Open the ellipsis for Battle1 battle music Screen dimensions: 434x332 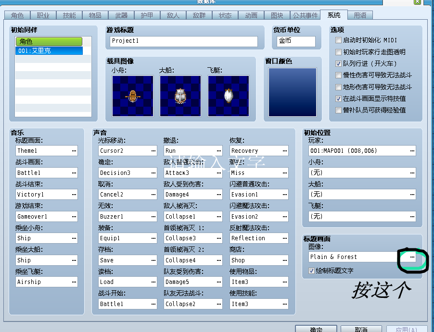[x=74, y=173]
